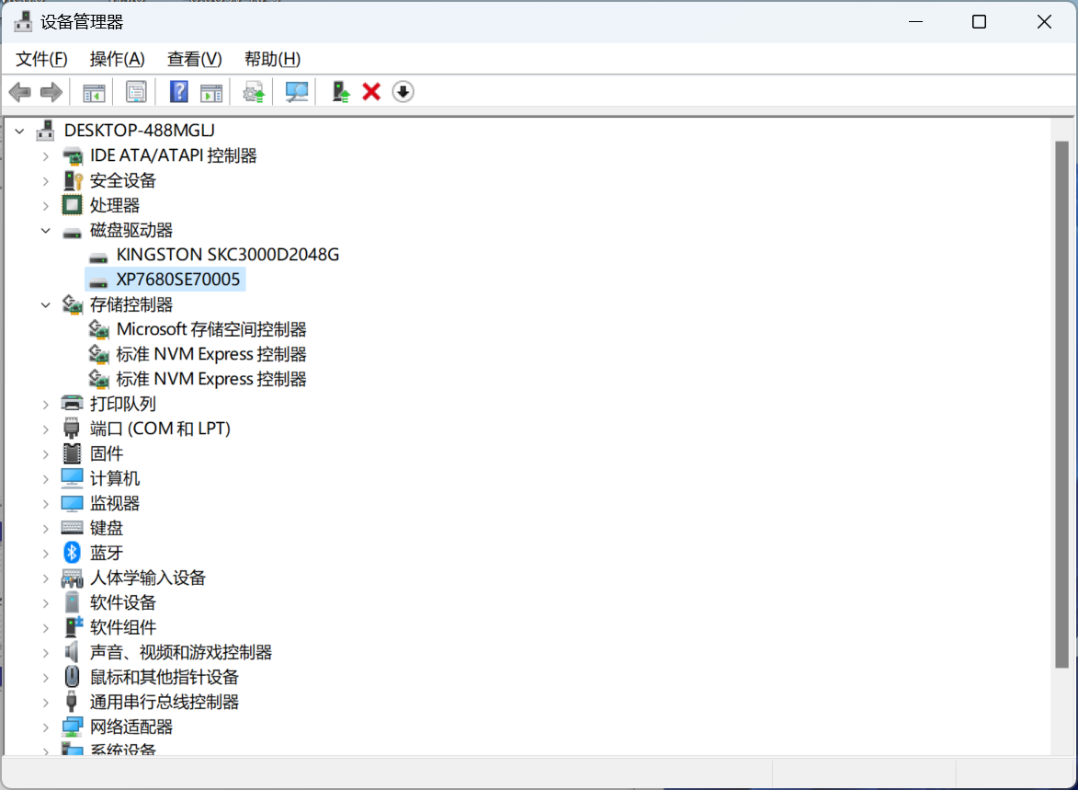This screenshot has height=790, width=1078.
Task: Collapse the 磁盘驱动器 node
Action: pyautogui.click(x=46, y=231)
